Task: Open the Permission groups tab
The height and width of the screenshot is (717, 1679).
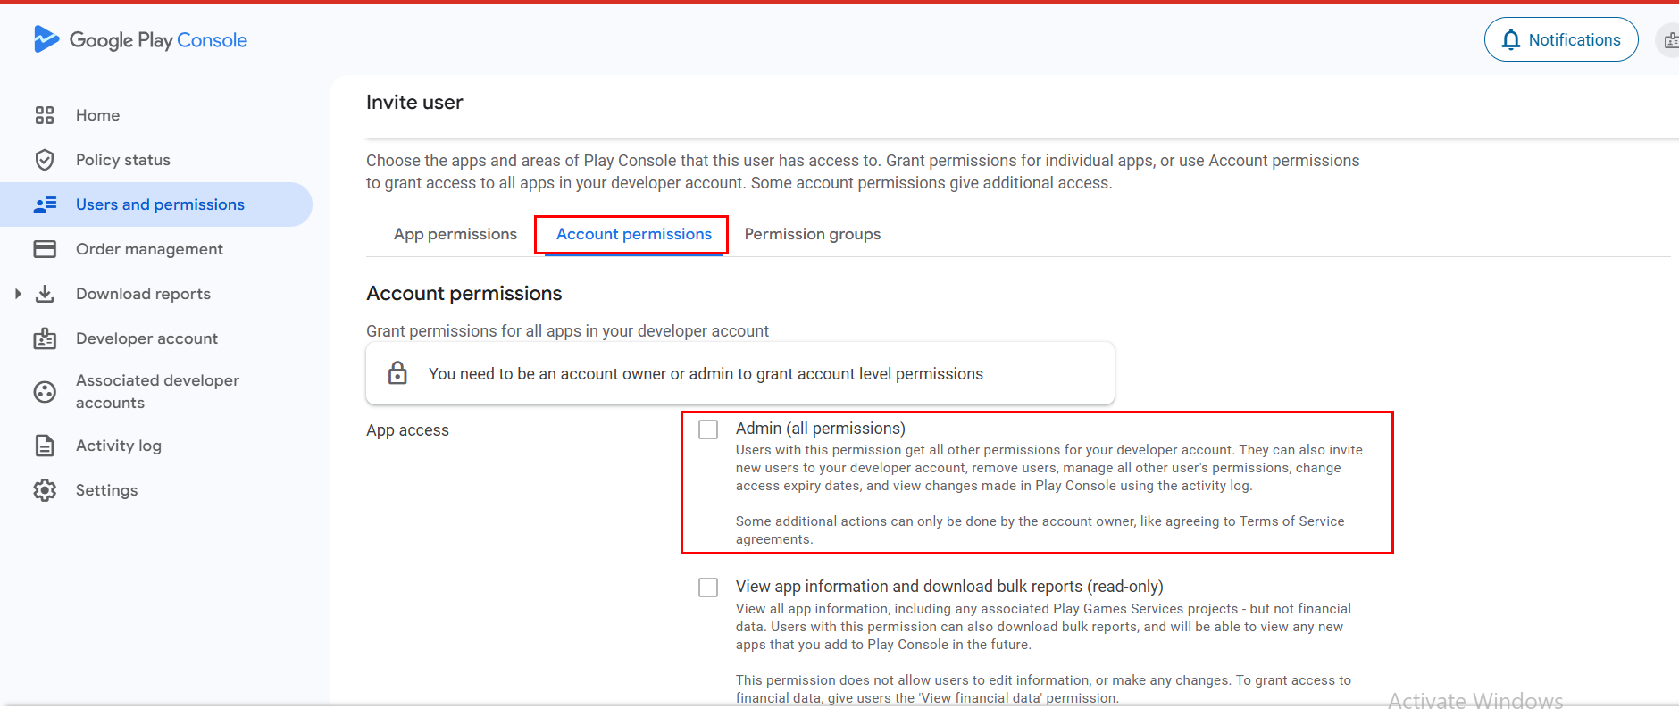Action: click(813, 234)
